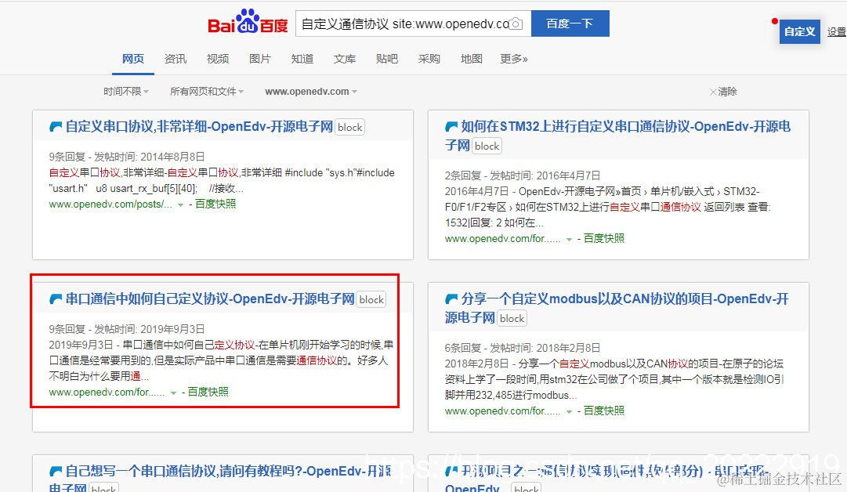Open the www.openedv.com site filter dropdown
847x492 pixels.
click(x=311, y=92)
